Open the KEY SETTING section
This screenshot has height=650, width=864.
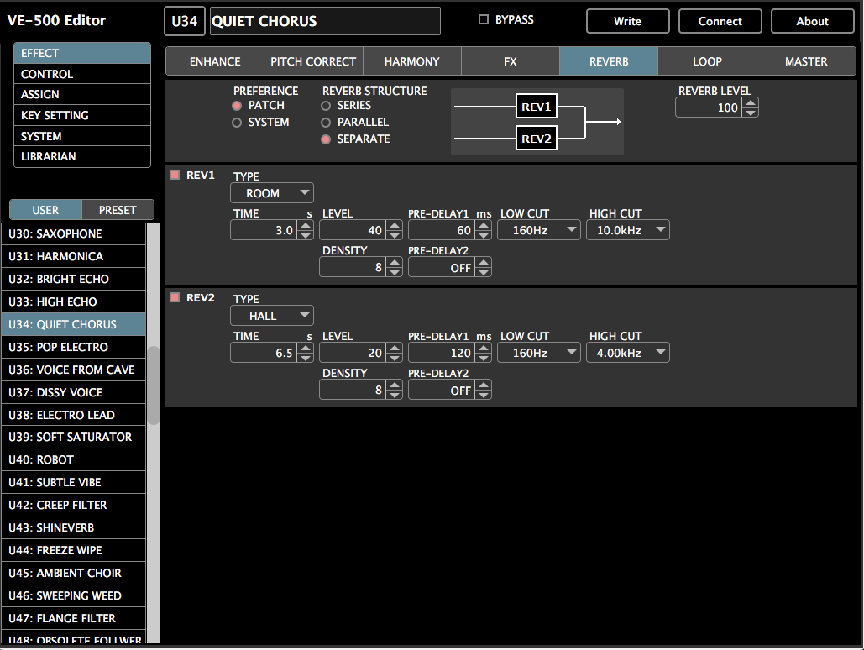[x=82, y=115]
